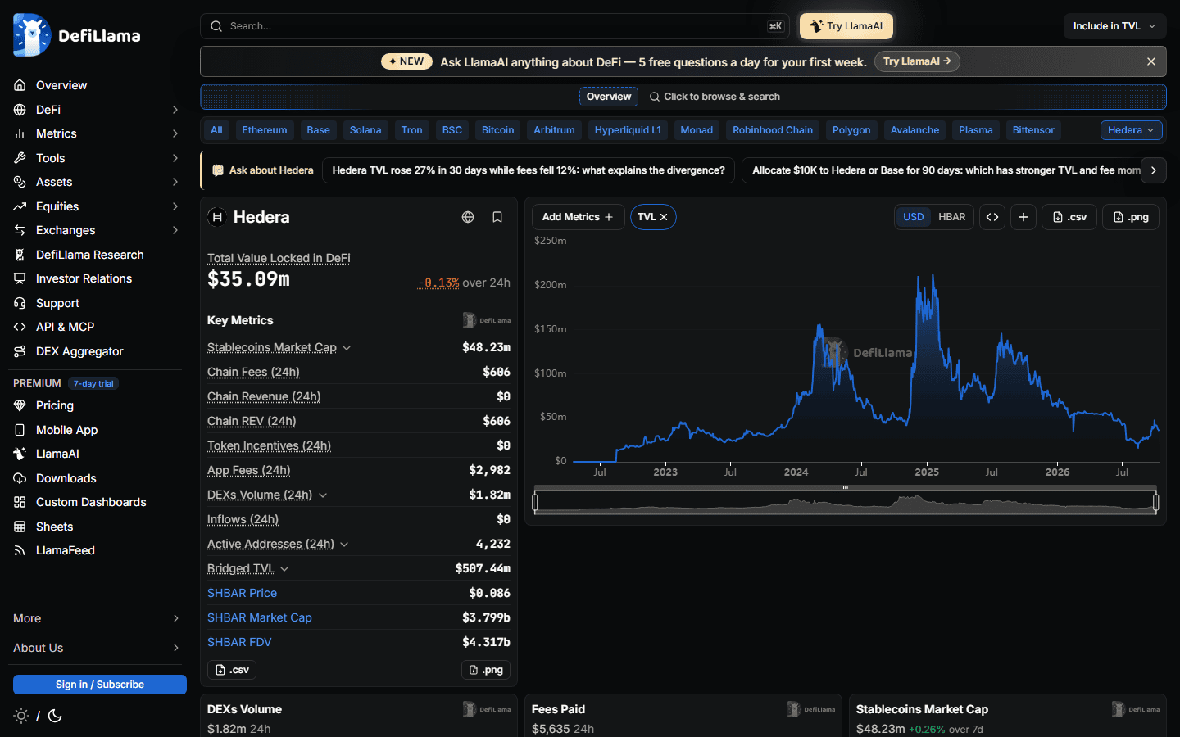Open the $HBAR Price link
The width and height of the screenshot is (1180, 737).
pyautogui.click(x=242, y=593)
